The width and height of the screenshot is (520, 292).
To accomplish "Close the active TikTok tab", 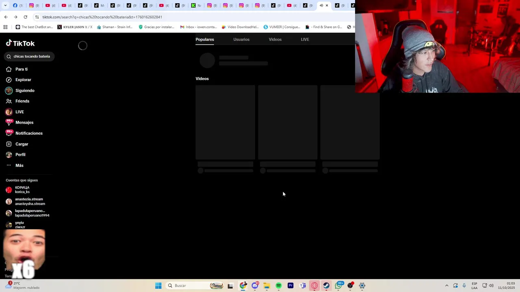I will 327,6.
